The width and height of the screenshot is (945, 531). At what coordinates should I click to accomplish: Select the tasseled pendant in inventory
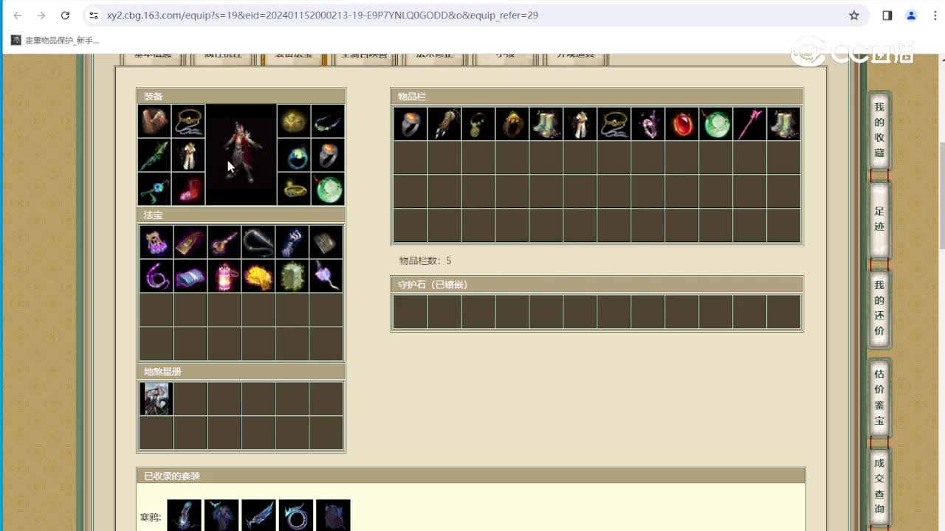(444, 124)
